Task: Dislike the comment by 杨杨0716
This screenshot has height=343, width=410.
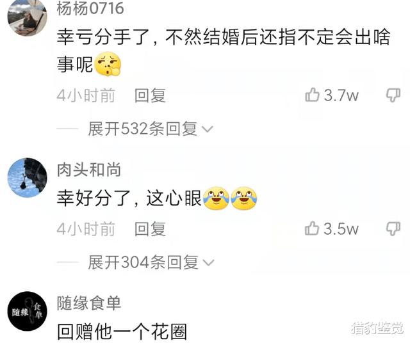Action: pos(393,95)
